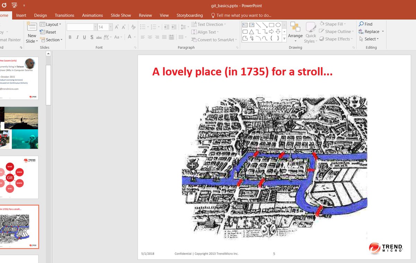Select the Arrow line shape
416x263 pixels.
pos(265,25)
